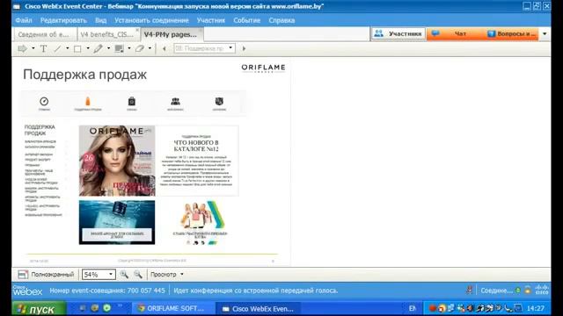The width and height of the screenshot is (563, 316).
Task: Select the Text annotation tool
Action: 43,48
